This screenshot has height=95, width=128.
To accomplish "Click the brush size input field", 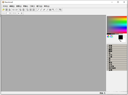I will pyautogui.click(x=7, y=13).
